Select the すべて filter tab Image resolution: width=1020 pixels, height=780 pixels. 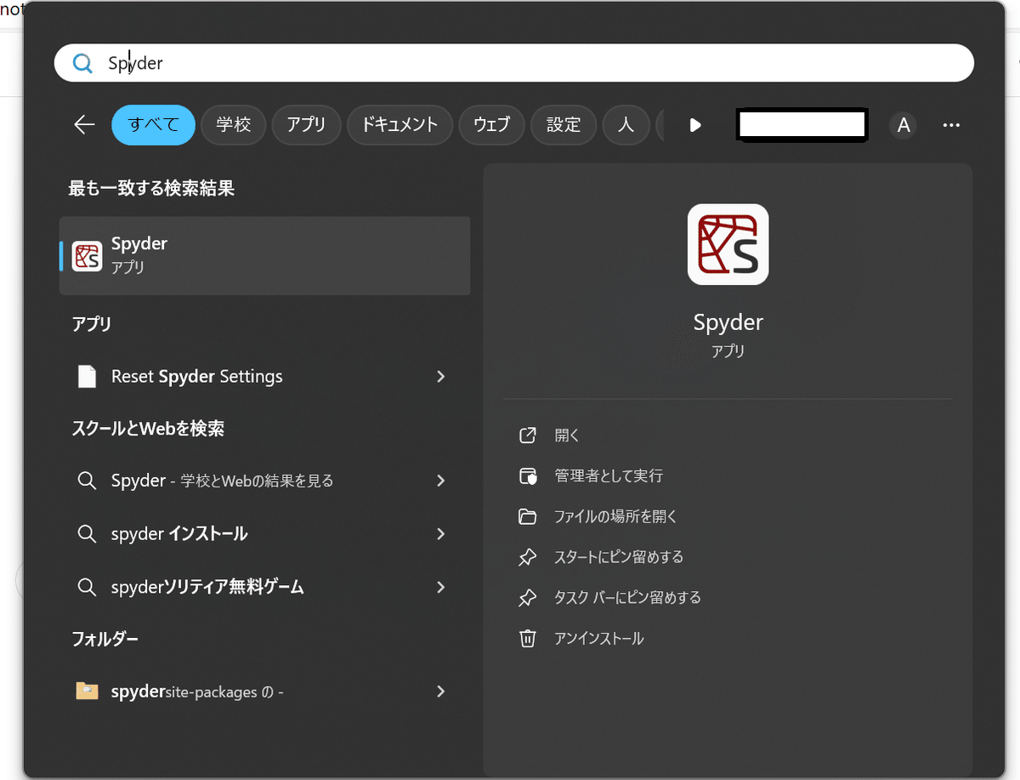(153, 125)
